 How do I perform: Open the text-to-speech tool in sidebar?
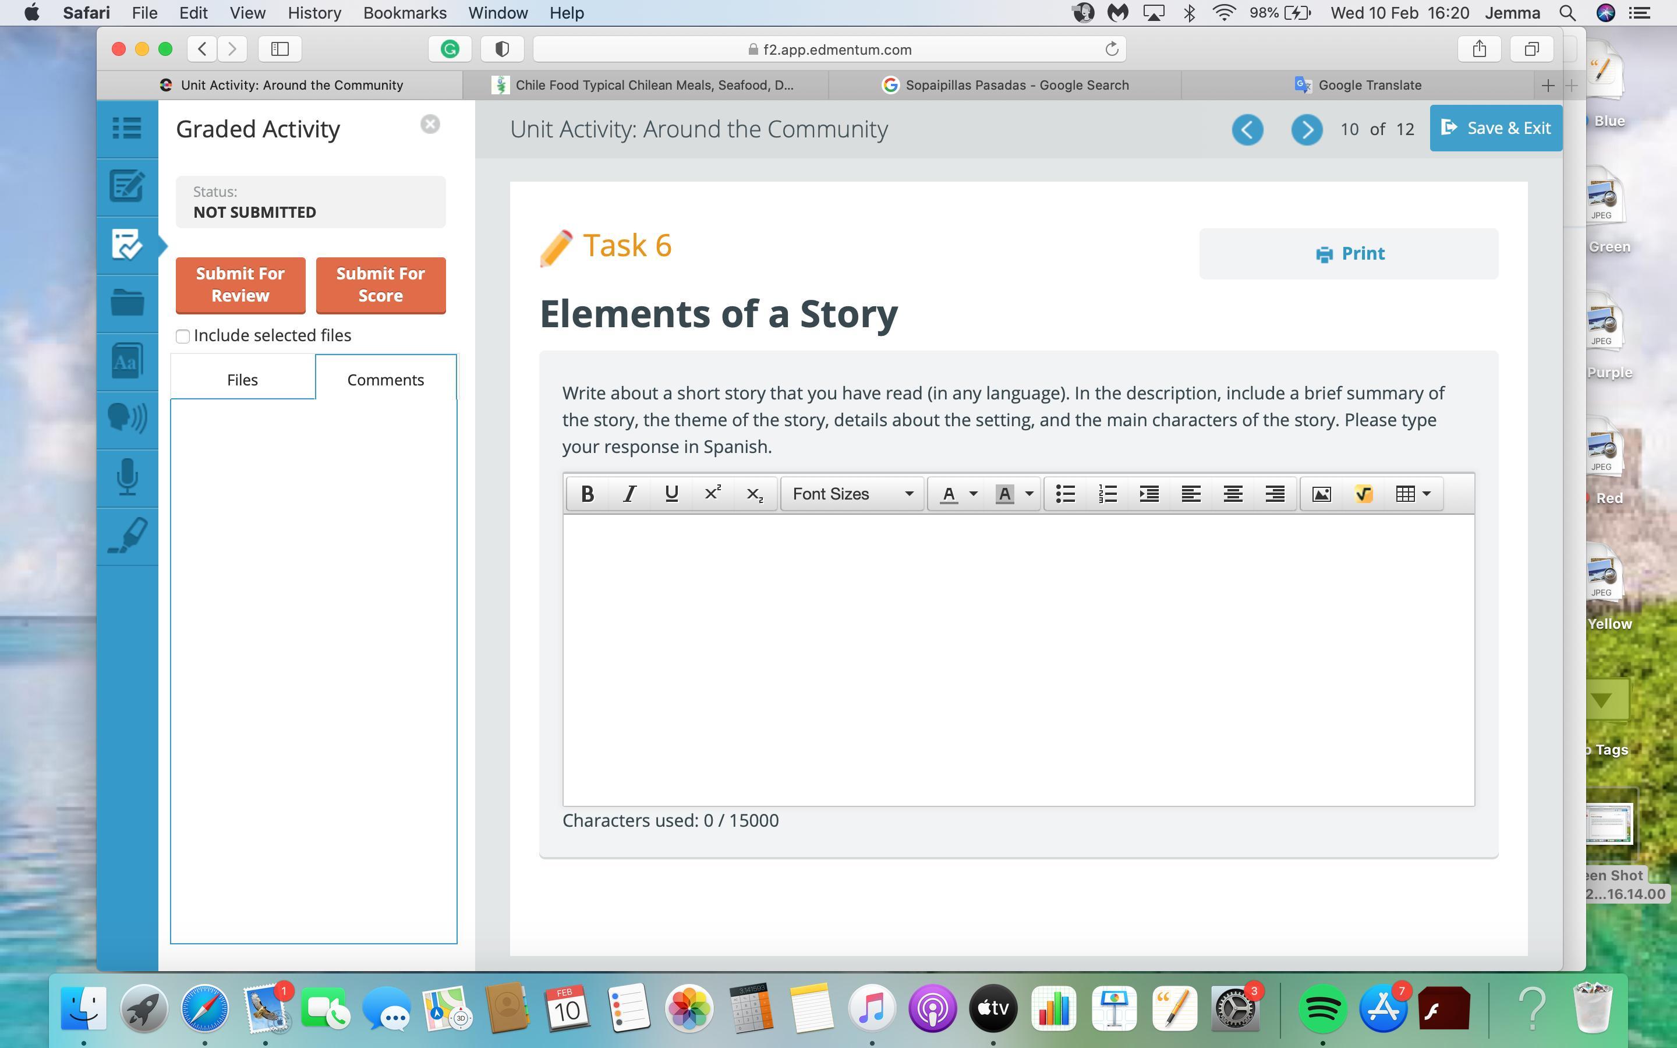click(x=127, y=419)
